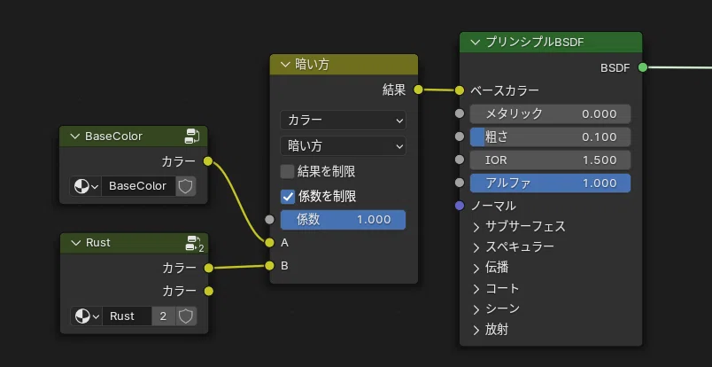
Task: Click the 結果 output socket
Action: 418,90
